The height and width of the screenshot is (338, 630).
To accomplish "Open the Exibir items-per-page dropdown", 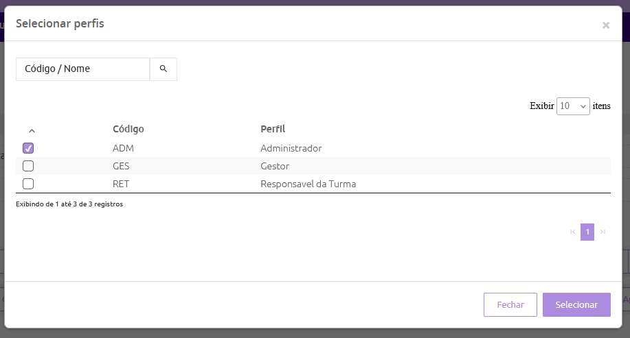I will coord(573,106).
